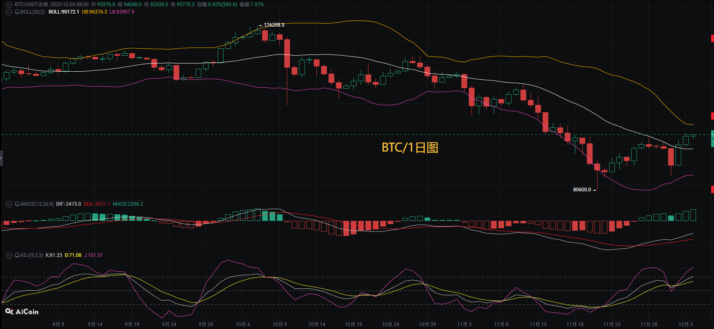Collapse the KDJ indicator panel chevron
The height and width of the screenshot is (329, 714).
pos(9,255)
